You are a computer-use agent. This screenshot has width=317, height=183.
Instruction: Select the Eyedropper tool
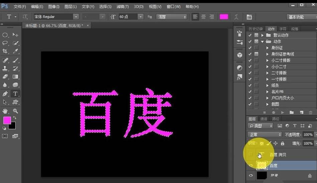coord(15,51)
